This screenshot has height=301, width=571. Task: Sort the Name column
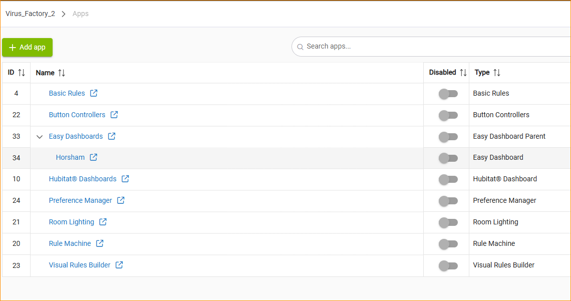click(x=62, y=73)
